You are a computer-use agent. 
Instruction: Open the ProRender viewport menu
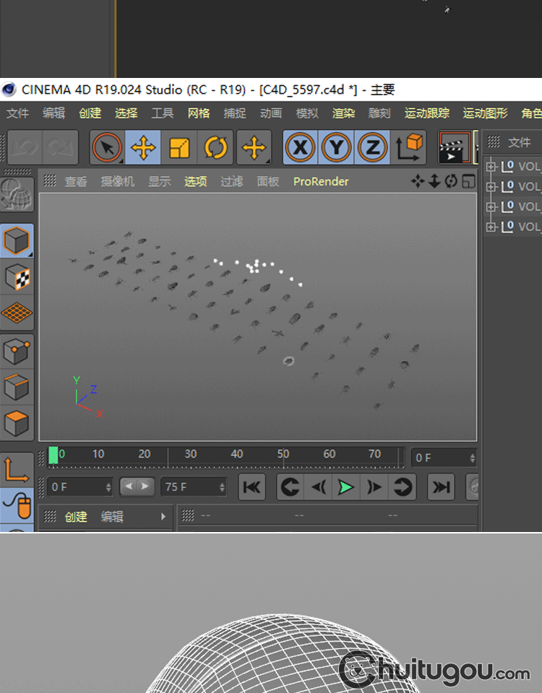(x=321, y=181)
